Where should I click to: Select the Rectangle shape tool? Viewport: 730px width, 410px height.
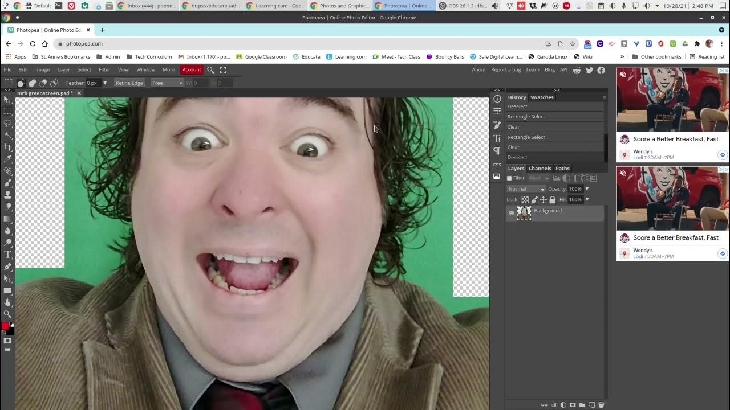(8, 290)
